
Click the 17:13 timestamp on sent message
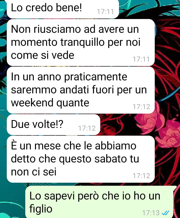pos(151,213)
